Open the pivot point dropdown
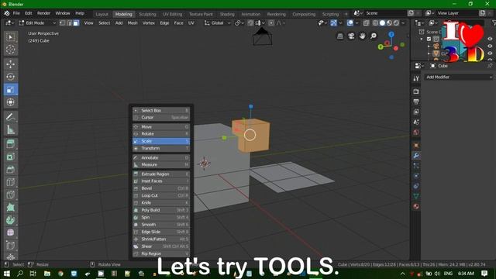Image resolution: width=496 pixels, height=279 pixels. [239, 22]
